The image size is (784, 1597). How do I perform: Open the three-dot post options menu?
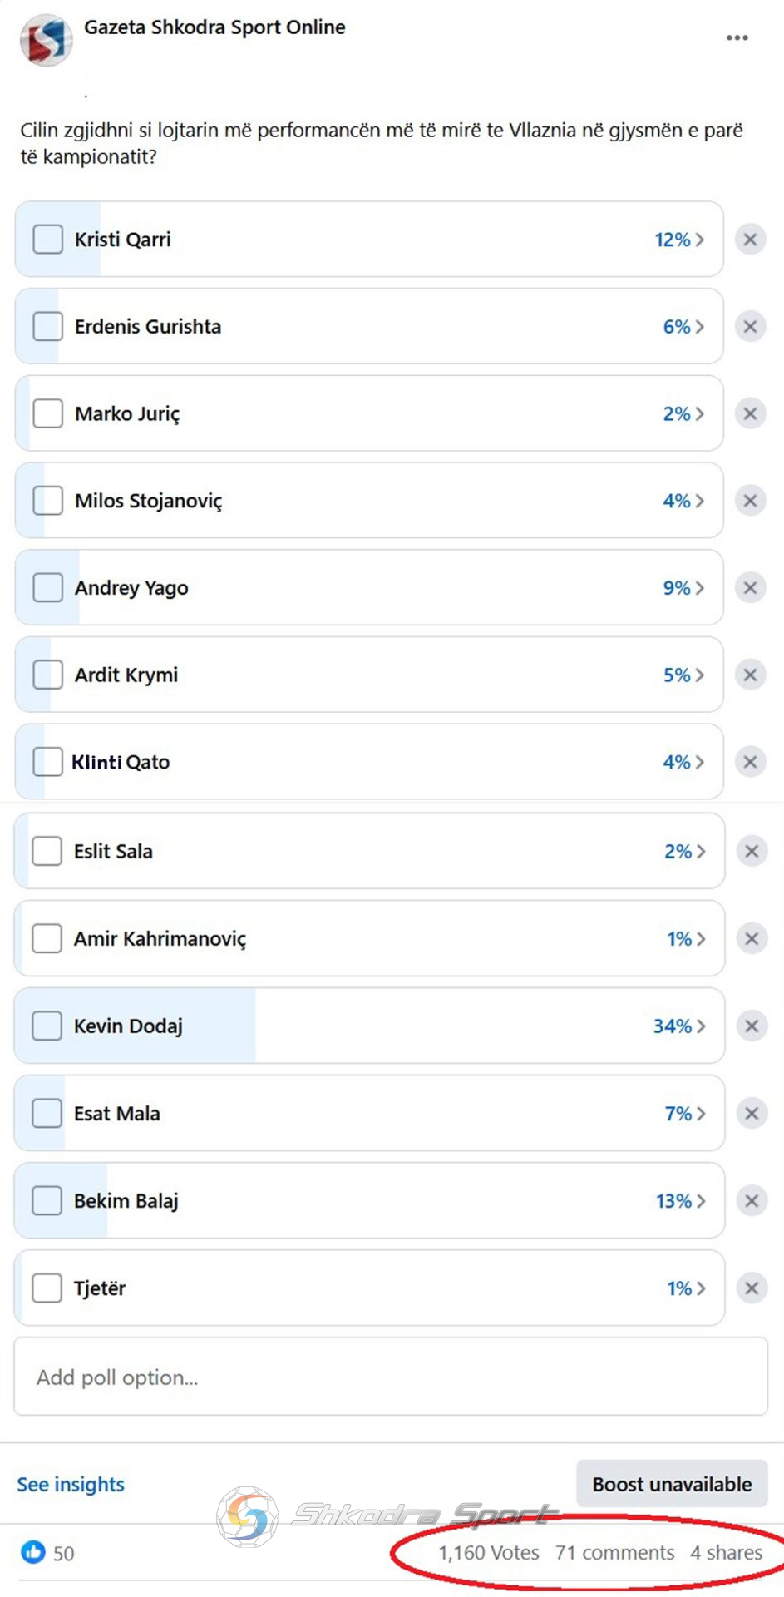tap(737, 38)
